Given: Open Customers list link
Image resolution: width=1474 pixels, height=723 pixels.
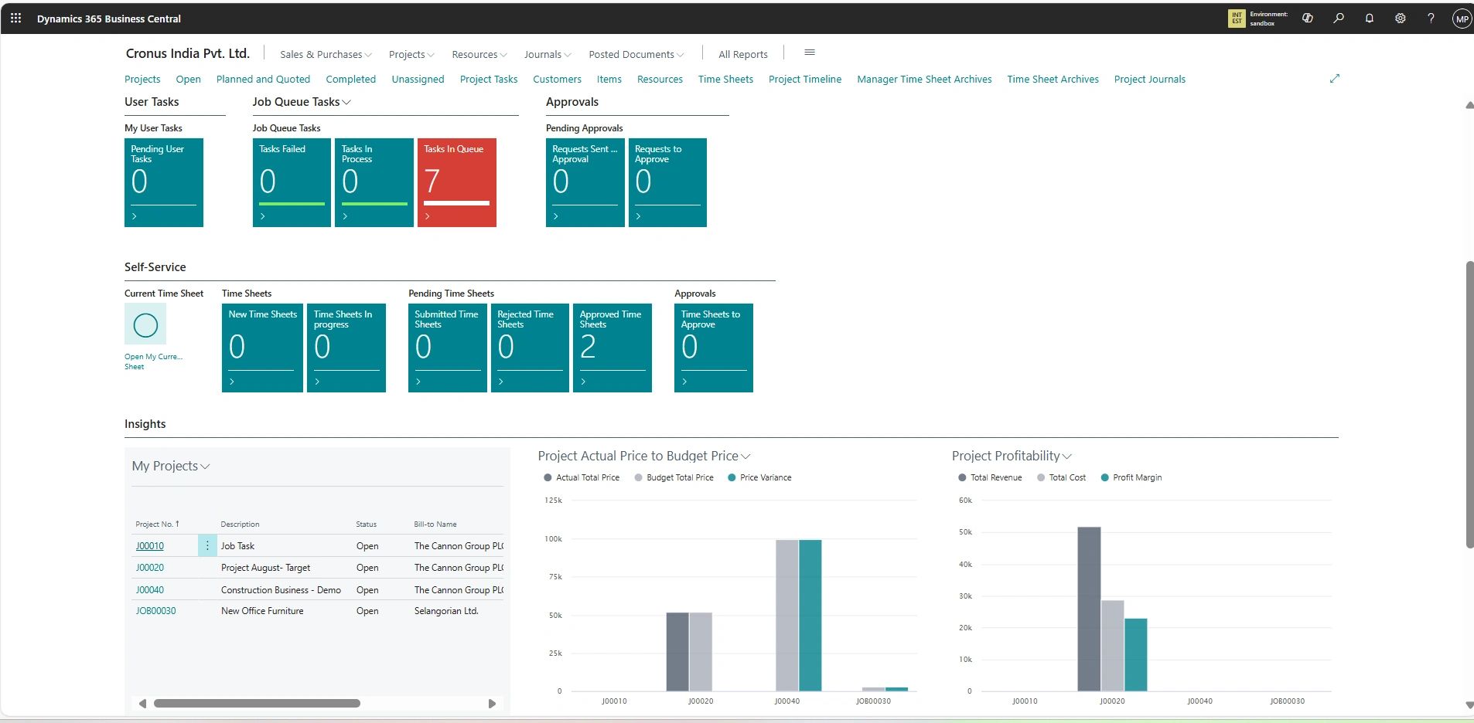Looking at the screenshot, I should (557, 79).
